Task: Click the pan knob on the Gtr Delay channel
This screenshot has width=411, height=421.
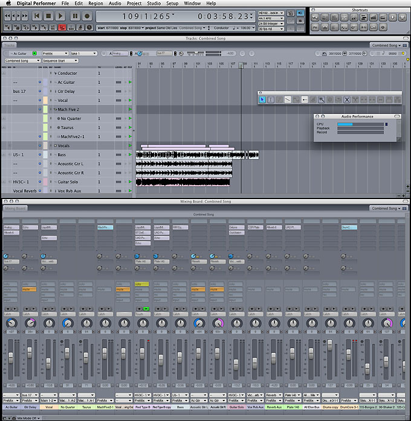Action: pyautogui.click(x=30, y=323)
